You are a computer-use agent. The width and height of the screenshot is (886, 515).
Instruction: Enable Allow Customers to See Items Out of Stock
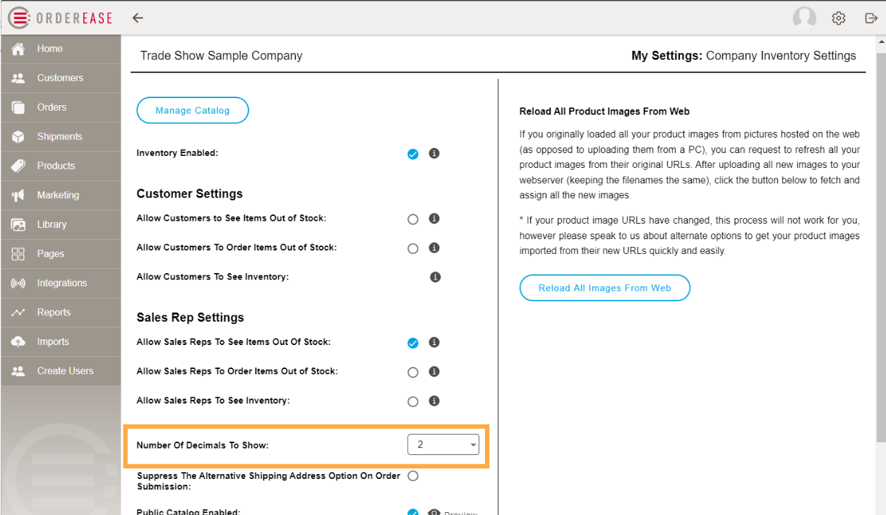[x=413, y=219]
